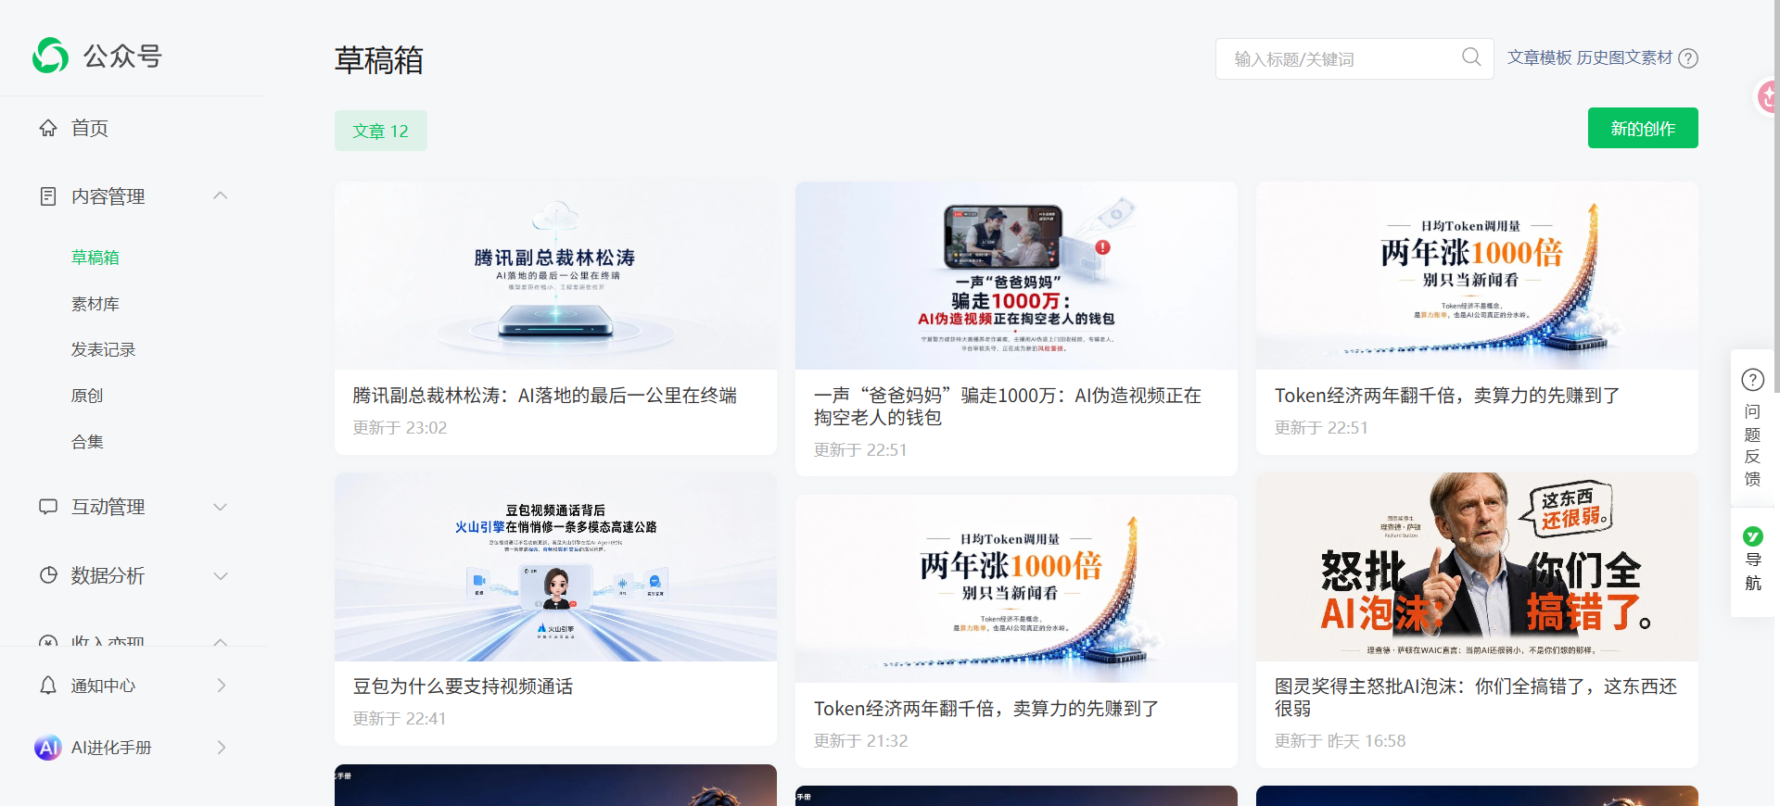The height and width of the screenshot is (806, 1780).
Task: Click the 草稿箱 page heading
Action: [x=379, y=60]
